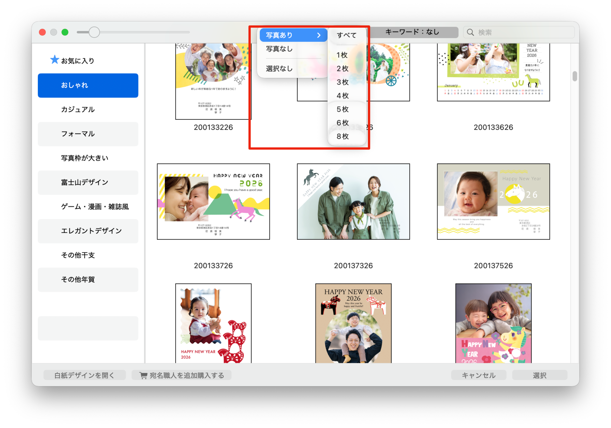Image resolution: width=611 pixels, height=428 pixels.
Task: Choose 選択なし in the popup menu
Action: (x=279, y=69)
